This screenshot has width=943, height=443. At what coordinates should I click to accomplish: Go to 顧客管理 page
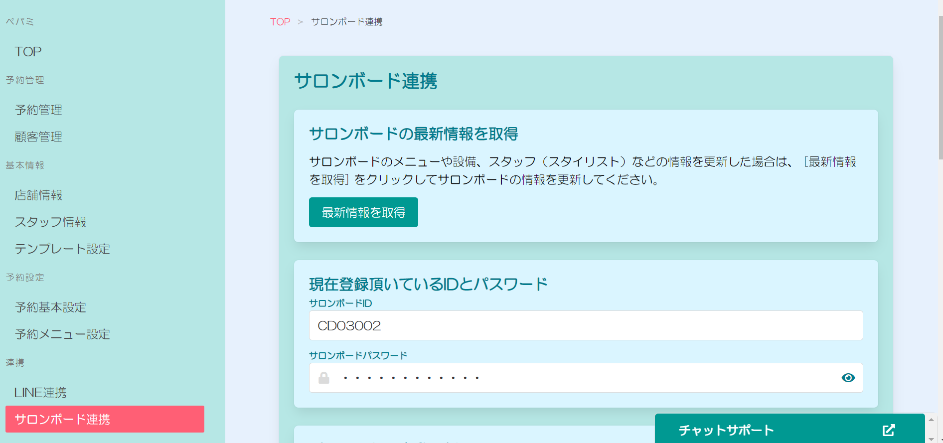coord(38,137)
